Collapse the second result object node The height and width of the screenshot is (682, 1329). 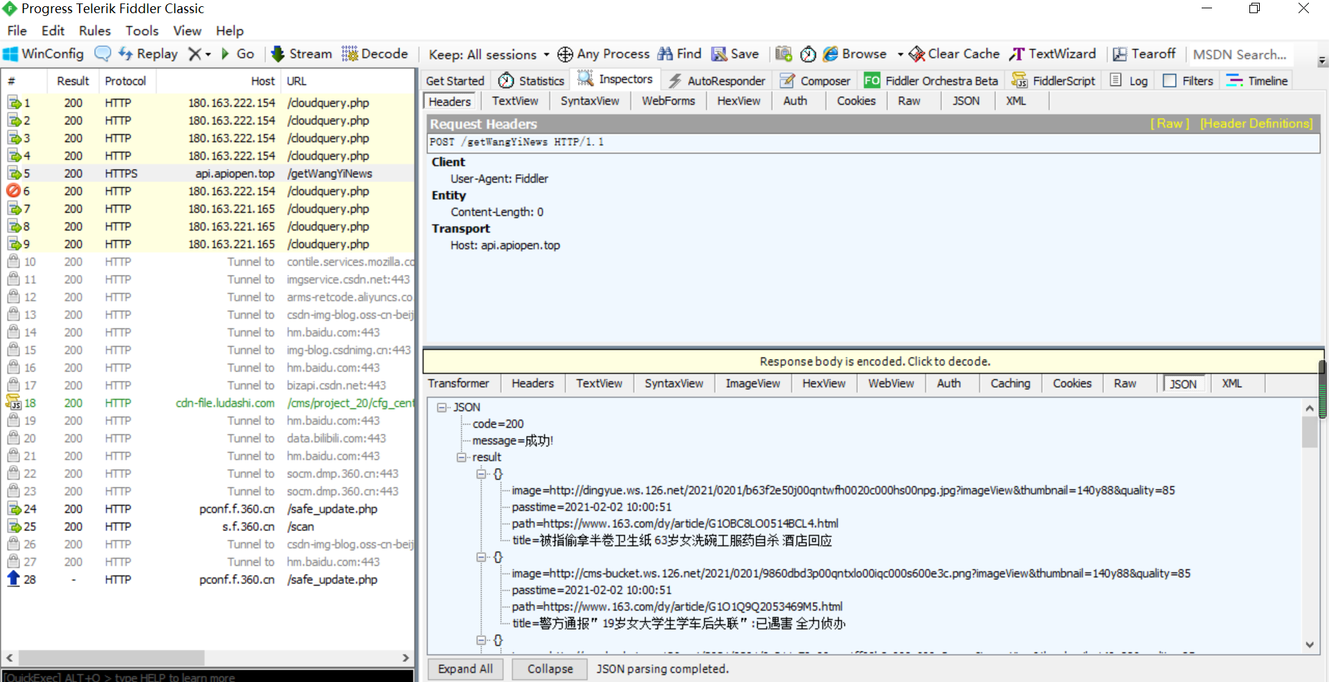[x=480, y=557]
